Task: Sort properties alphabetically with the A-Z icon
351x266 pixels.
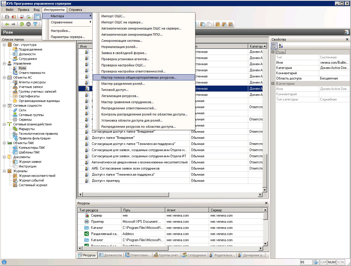Action: tap(281, 46)
